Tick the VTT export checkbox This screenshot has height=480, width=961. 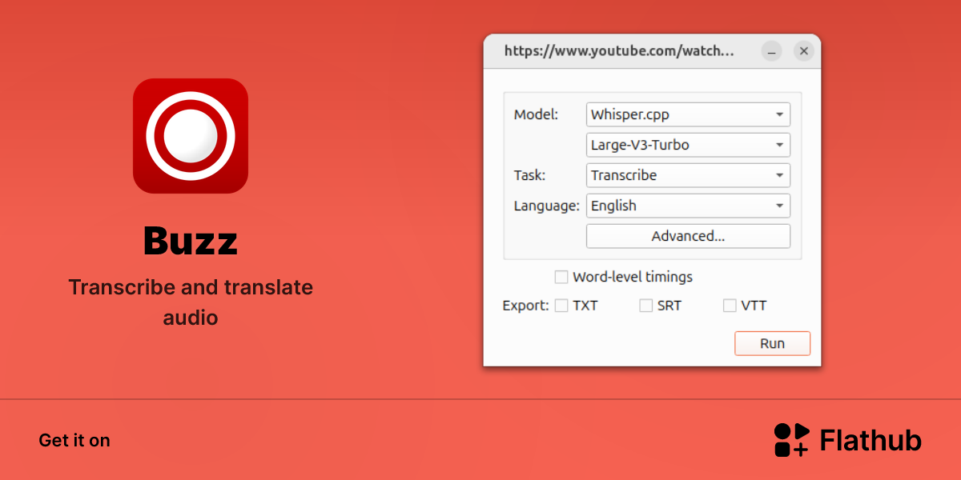click(x=730, y=306)
